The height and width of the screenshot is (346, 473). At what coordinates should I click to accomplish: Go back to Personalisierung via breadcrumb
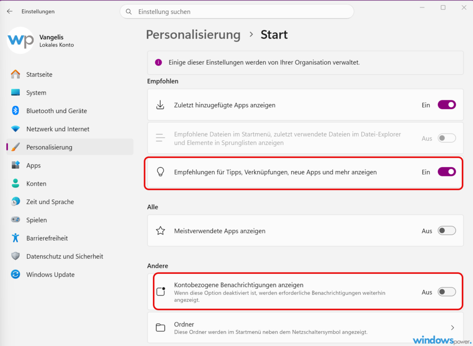(193, 35)
